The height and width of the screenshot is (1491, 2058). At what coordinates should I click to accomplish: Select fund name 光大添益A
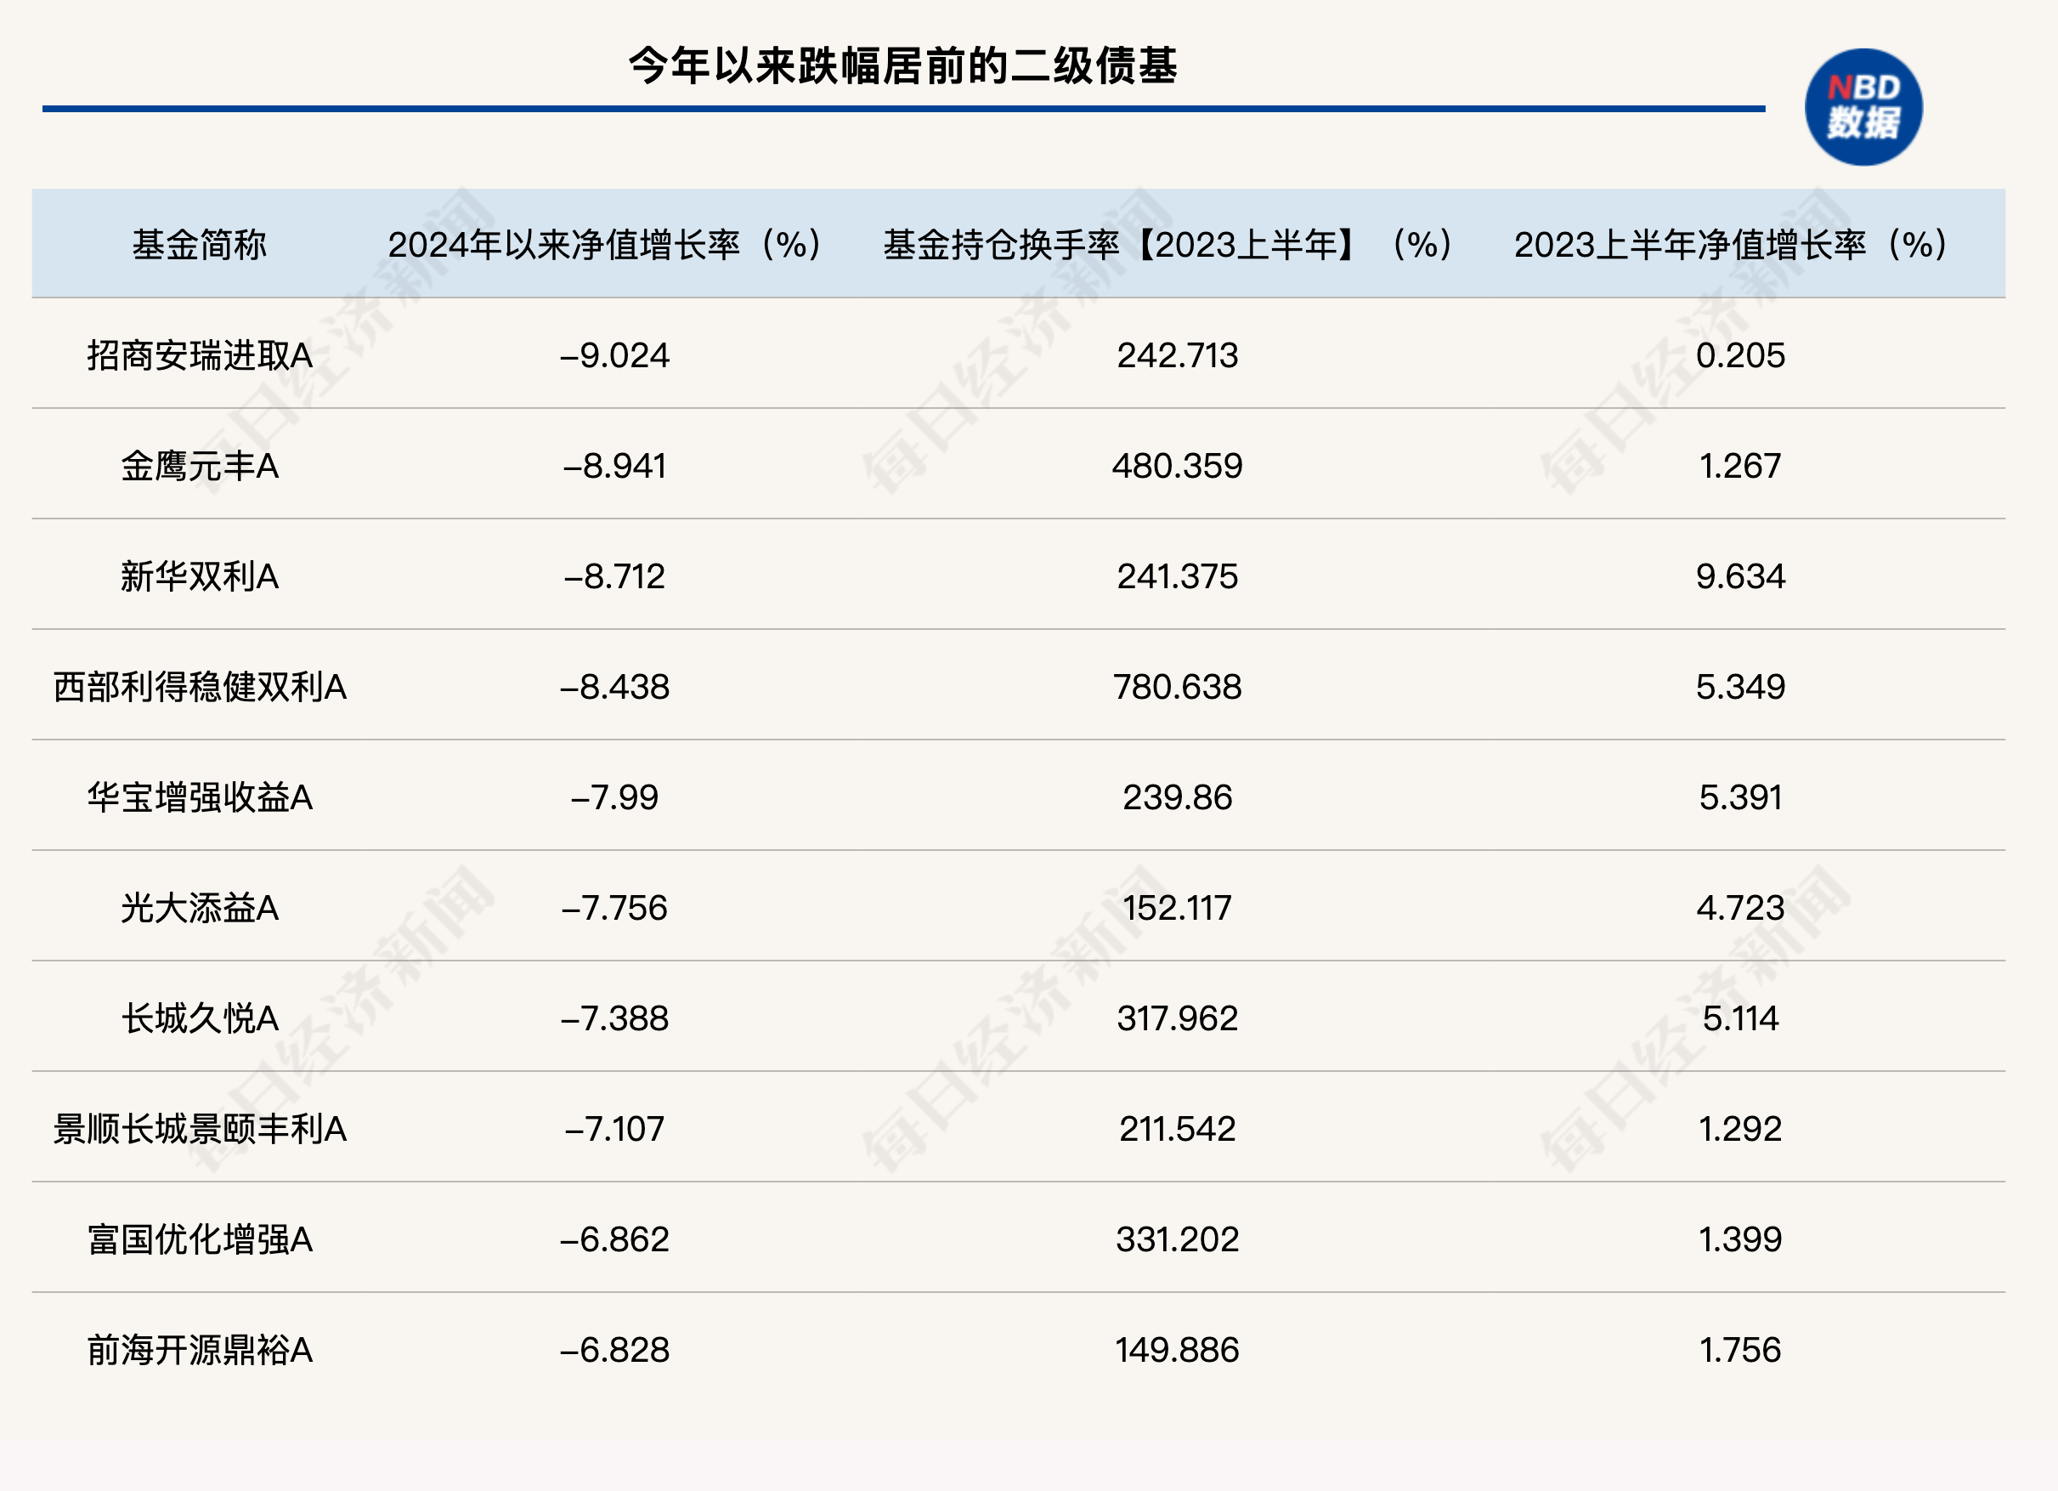point(200,908)
